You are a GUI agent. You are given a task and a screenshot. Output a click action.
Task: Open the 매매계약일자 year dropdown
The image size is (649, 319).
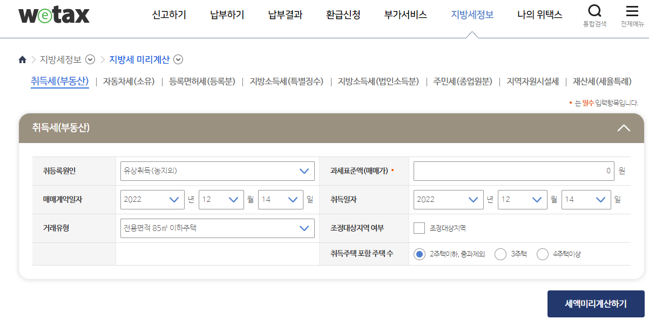(x=152, y=199)
